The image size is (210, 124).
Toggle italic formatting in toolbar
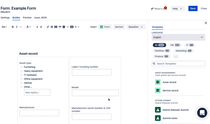tap(17, 27)
